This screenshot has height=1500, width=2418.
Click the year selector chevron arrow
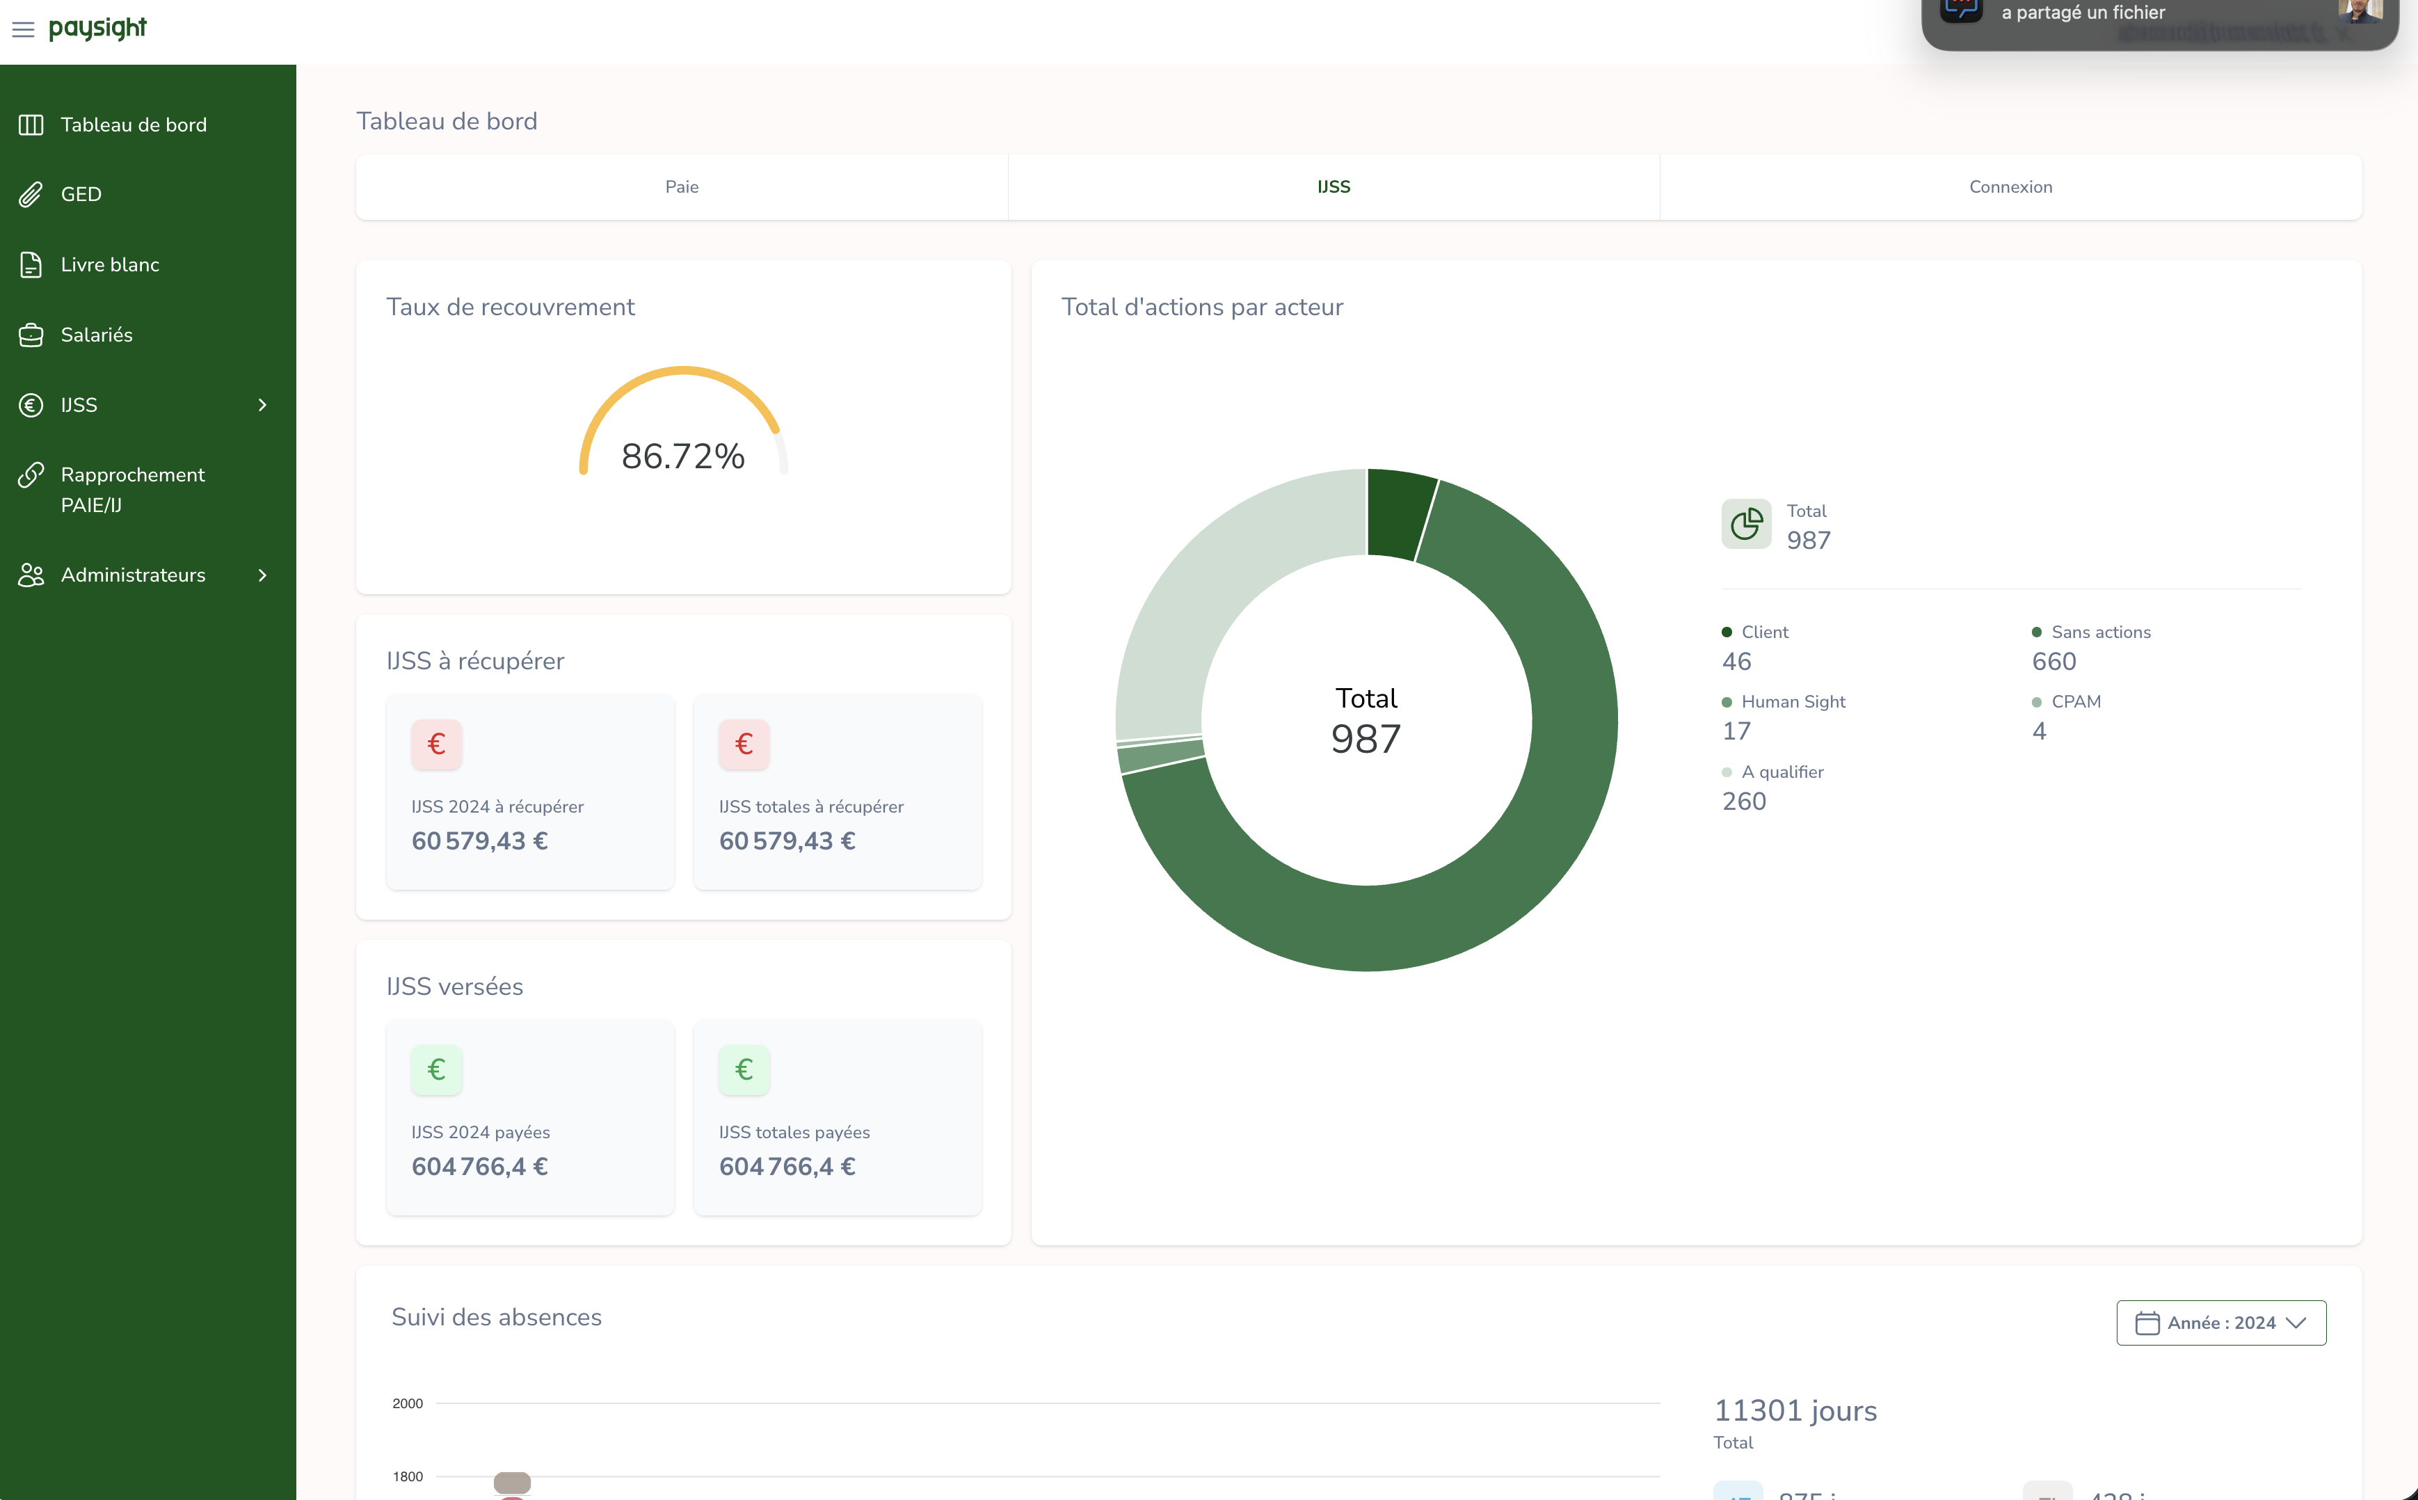click(x=2295, y=1323)
